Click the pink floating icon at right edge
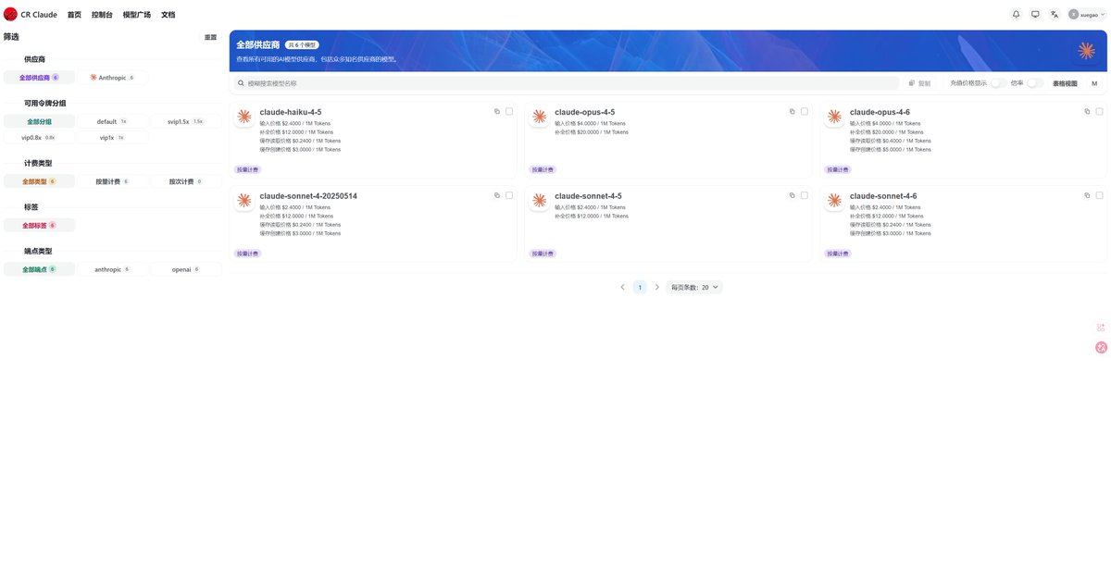Screen dimensions: 1111x570 [x=1101, y=347]
